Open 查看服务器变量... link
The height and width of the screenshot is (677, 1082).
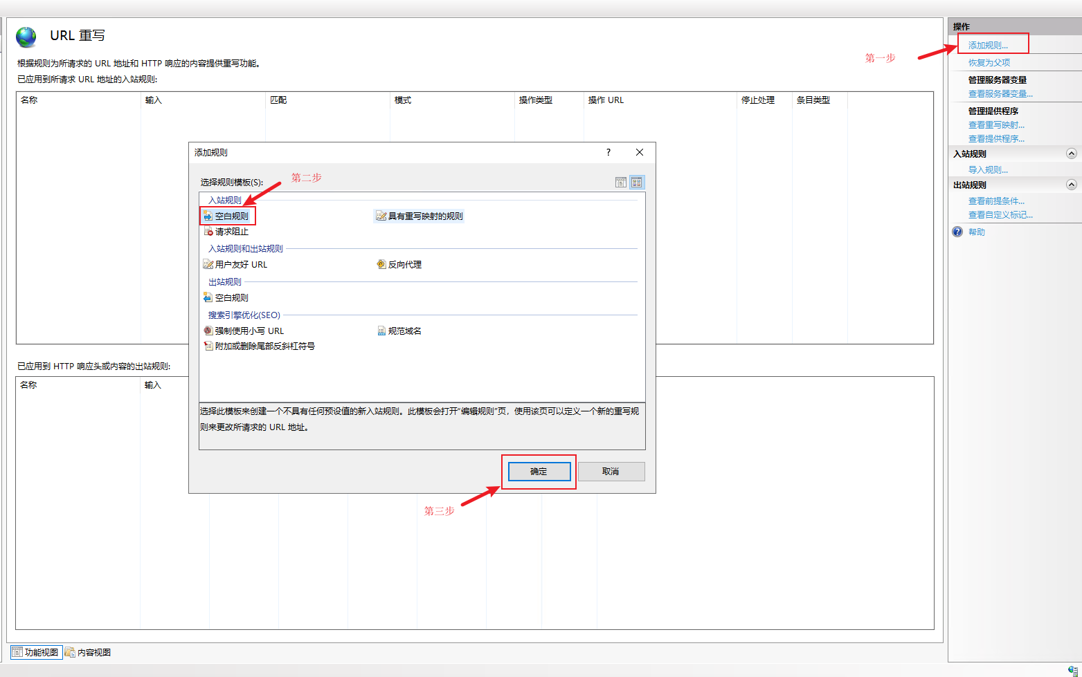[x=1000, y=94]
